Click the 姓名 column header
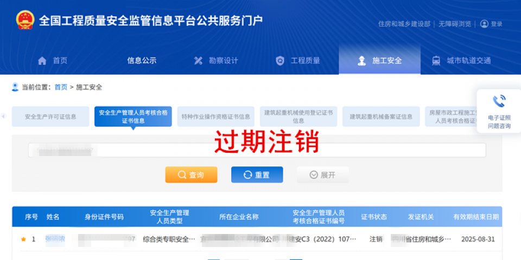 [53, 217]
